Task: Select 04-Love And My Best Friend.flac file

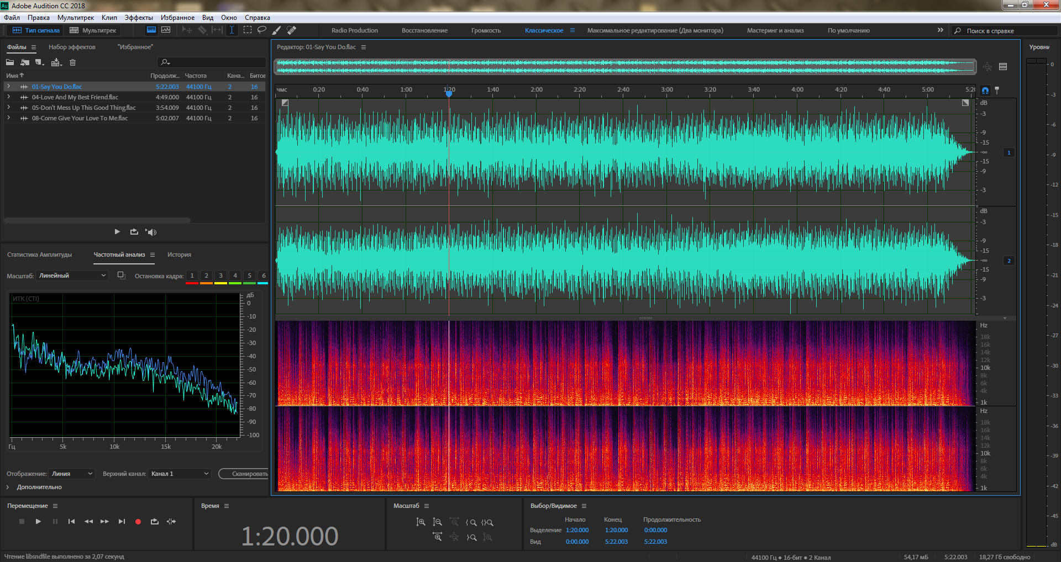Action: [75, 97]
